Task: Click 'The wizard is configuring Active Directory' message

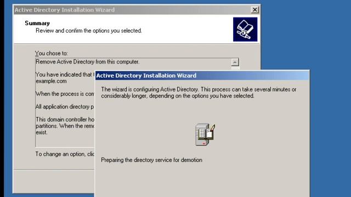Action: [199, 92]
